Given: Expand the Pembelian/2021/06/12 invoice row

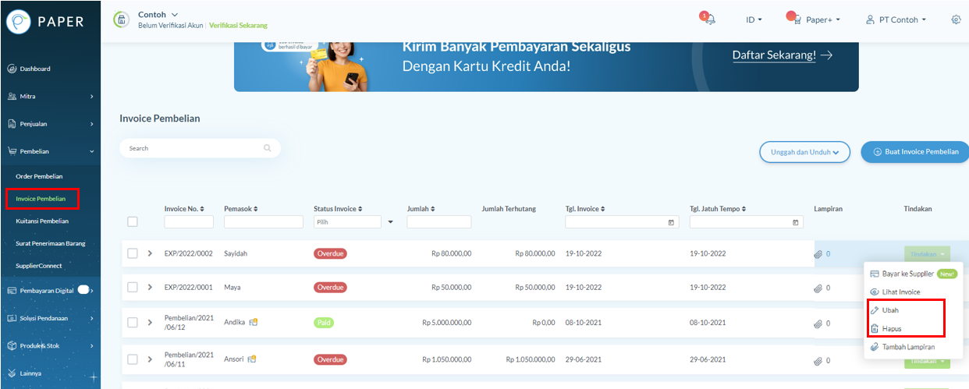Looking at the screenshot, I should 150,322.
